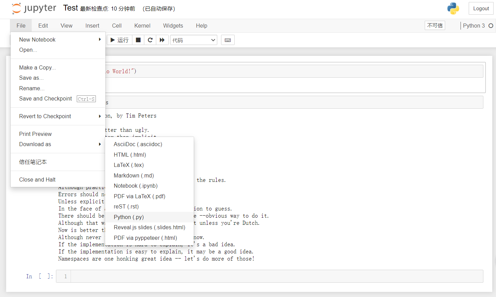
Task: Restart the kernel via the circular arrow icon
Action: (x=150, y=40)
